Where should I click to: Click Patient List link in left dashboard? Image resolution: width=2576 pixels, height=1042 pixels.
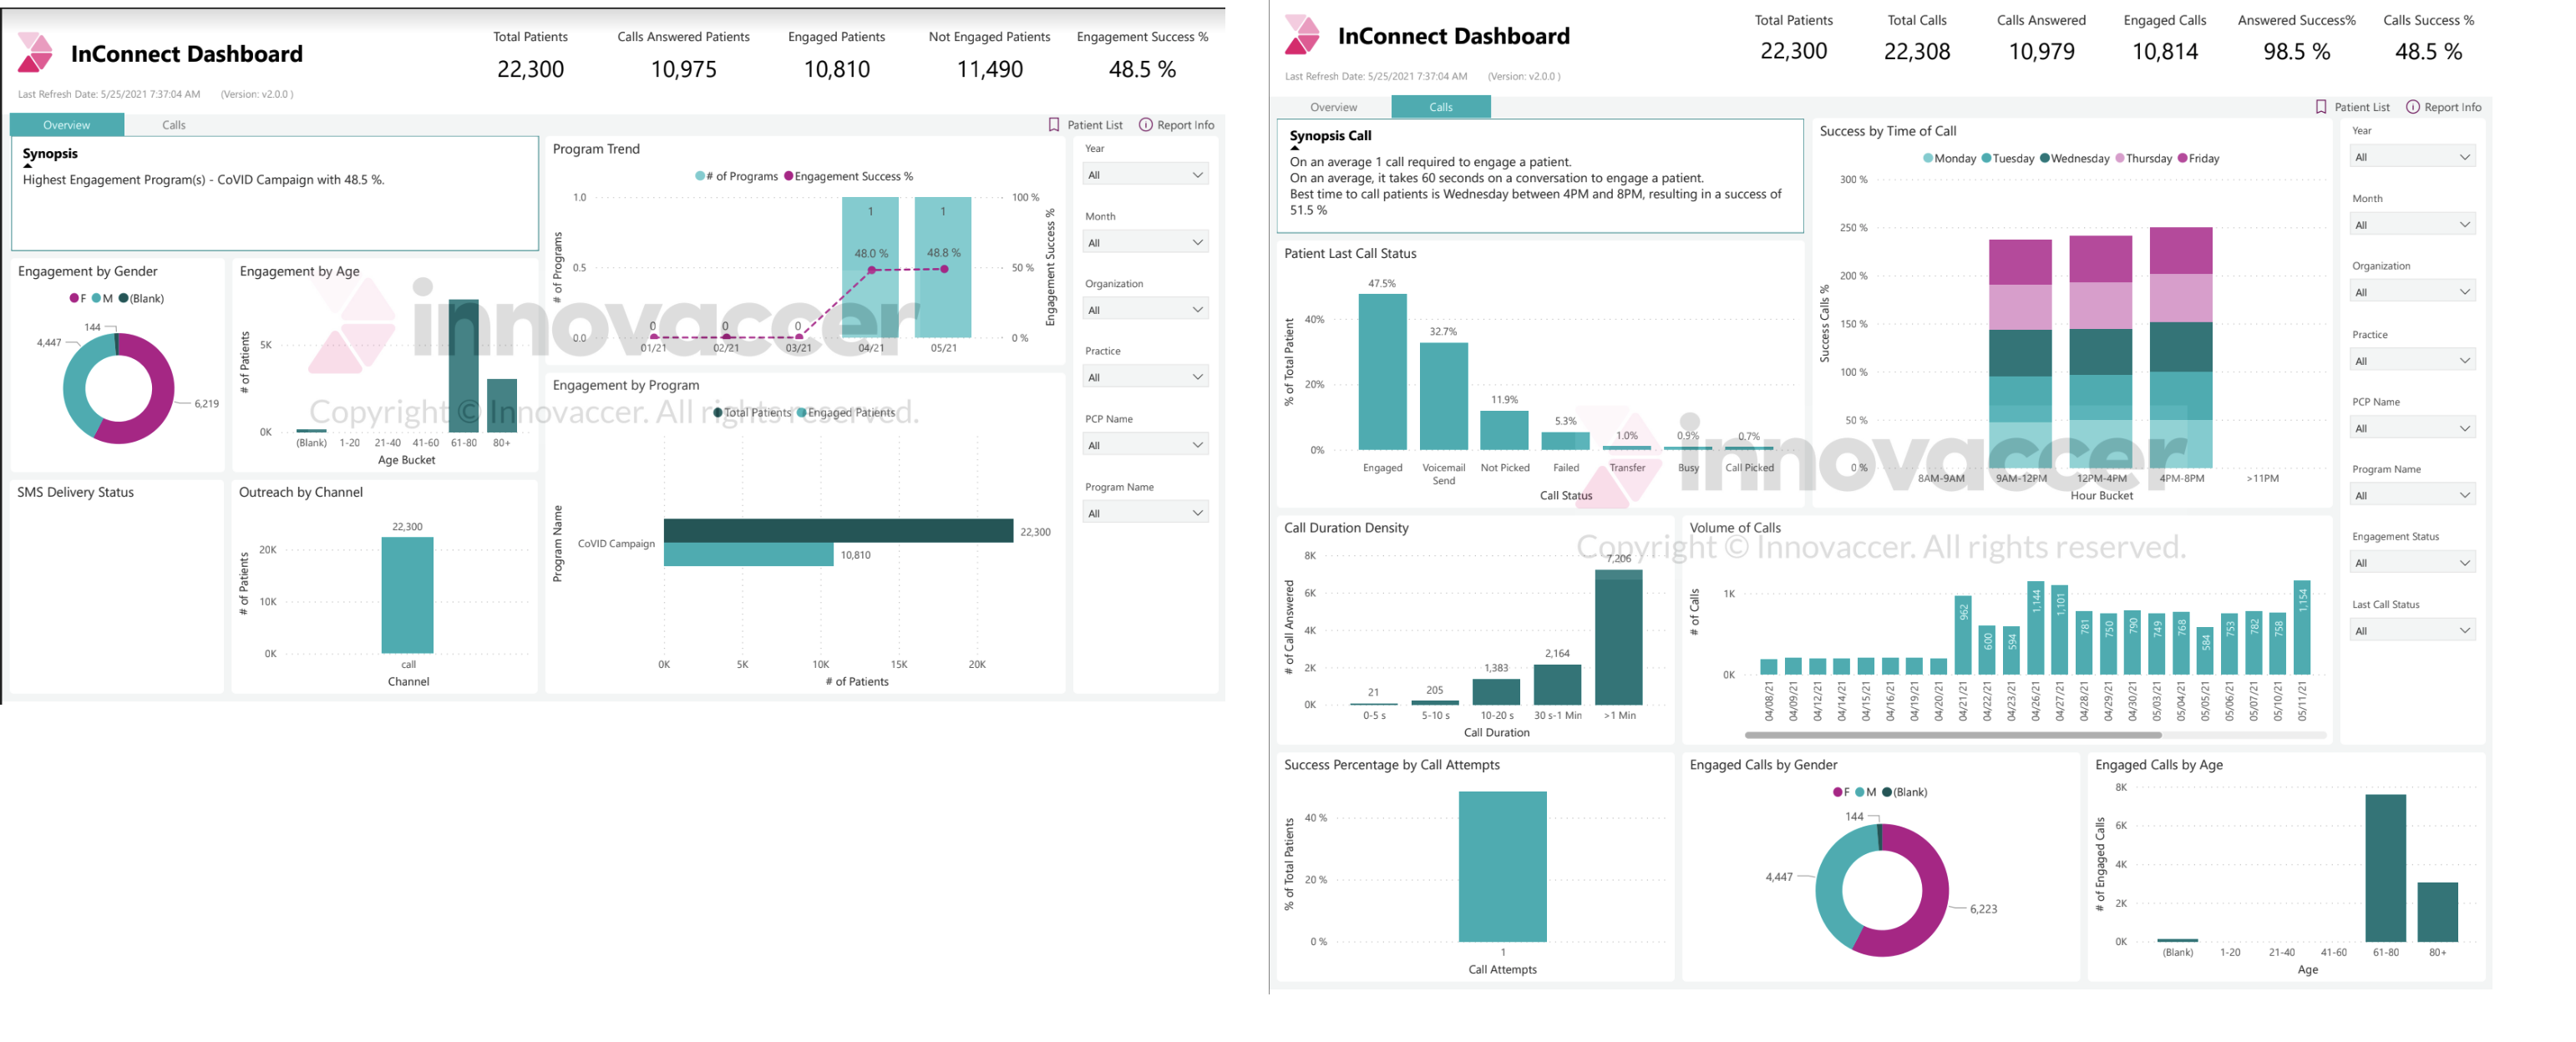point(1095,125)
